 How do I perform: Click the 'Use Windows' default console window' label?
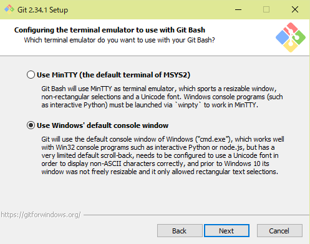pyautogui.click(x=102, y=125)
